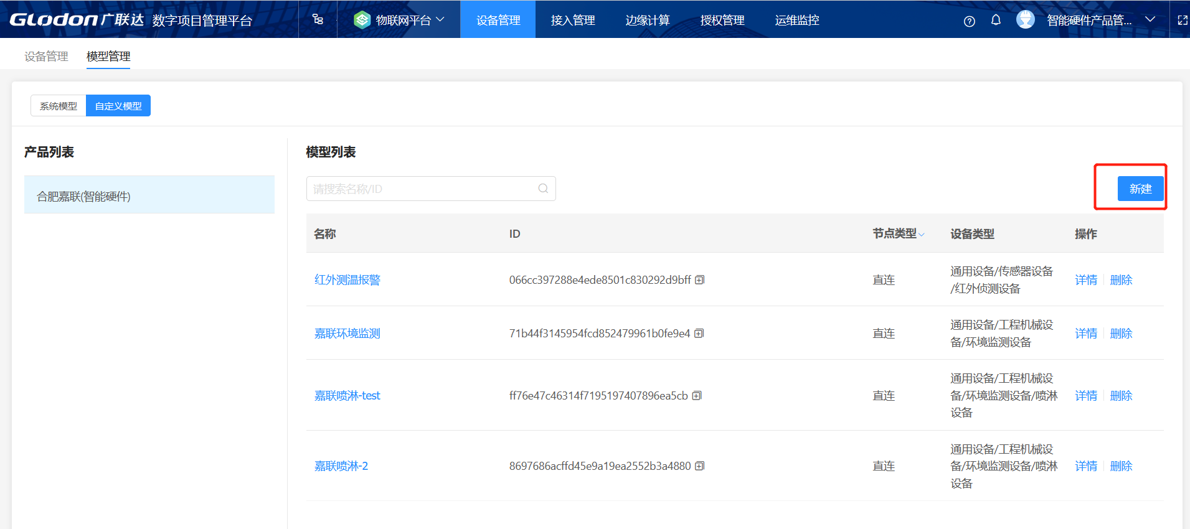The image size is (1190, 529).
Task: Copy the ID of 嘉联环境监测
Action: point(699,334)
